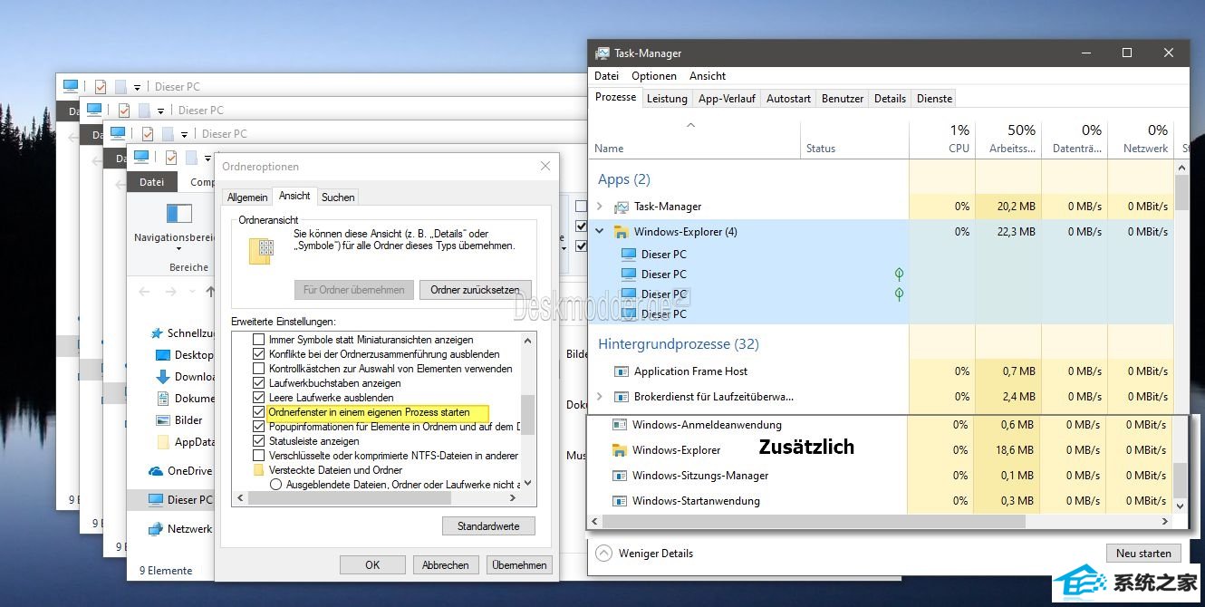Image resolution: width=1205 pixels, height=607 pixels.
Task: Uncheck 'Ordnerfenster in einem eigenen Prozess starten'
Action: click(x=259, y=412)
